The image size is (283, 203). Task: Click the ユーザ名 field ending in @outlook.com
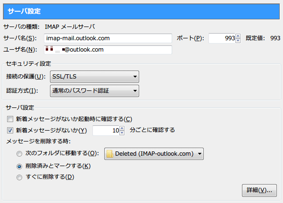[108, 49]
